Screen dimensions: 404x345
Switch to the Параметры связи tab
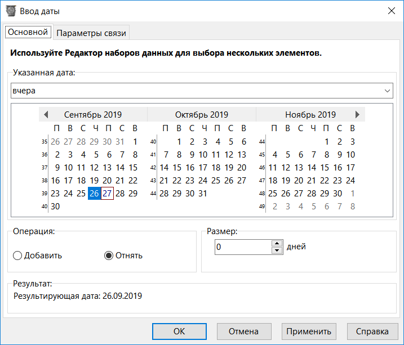point(92,33)
